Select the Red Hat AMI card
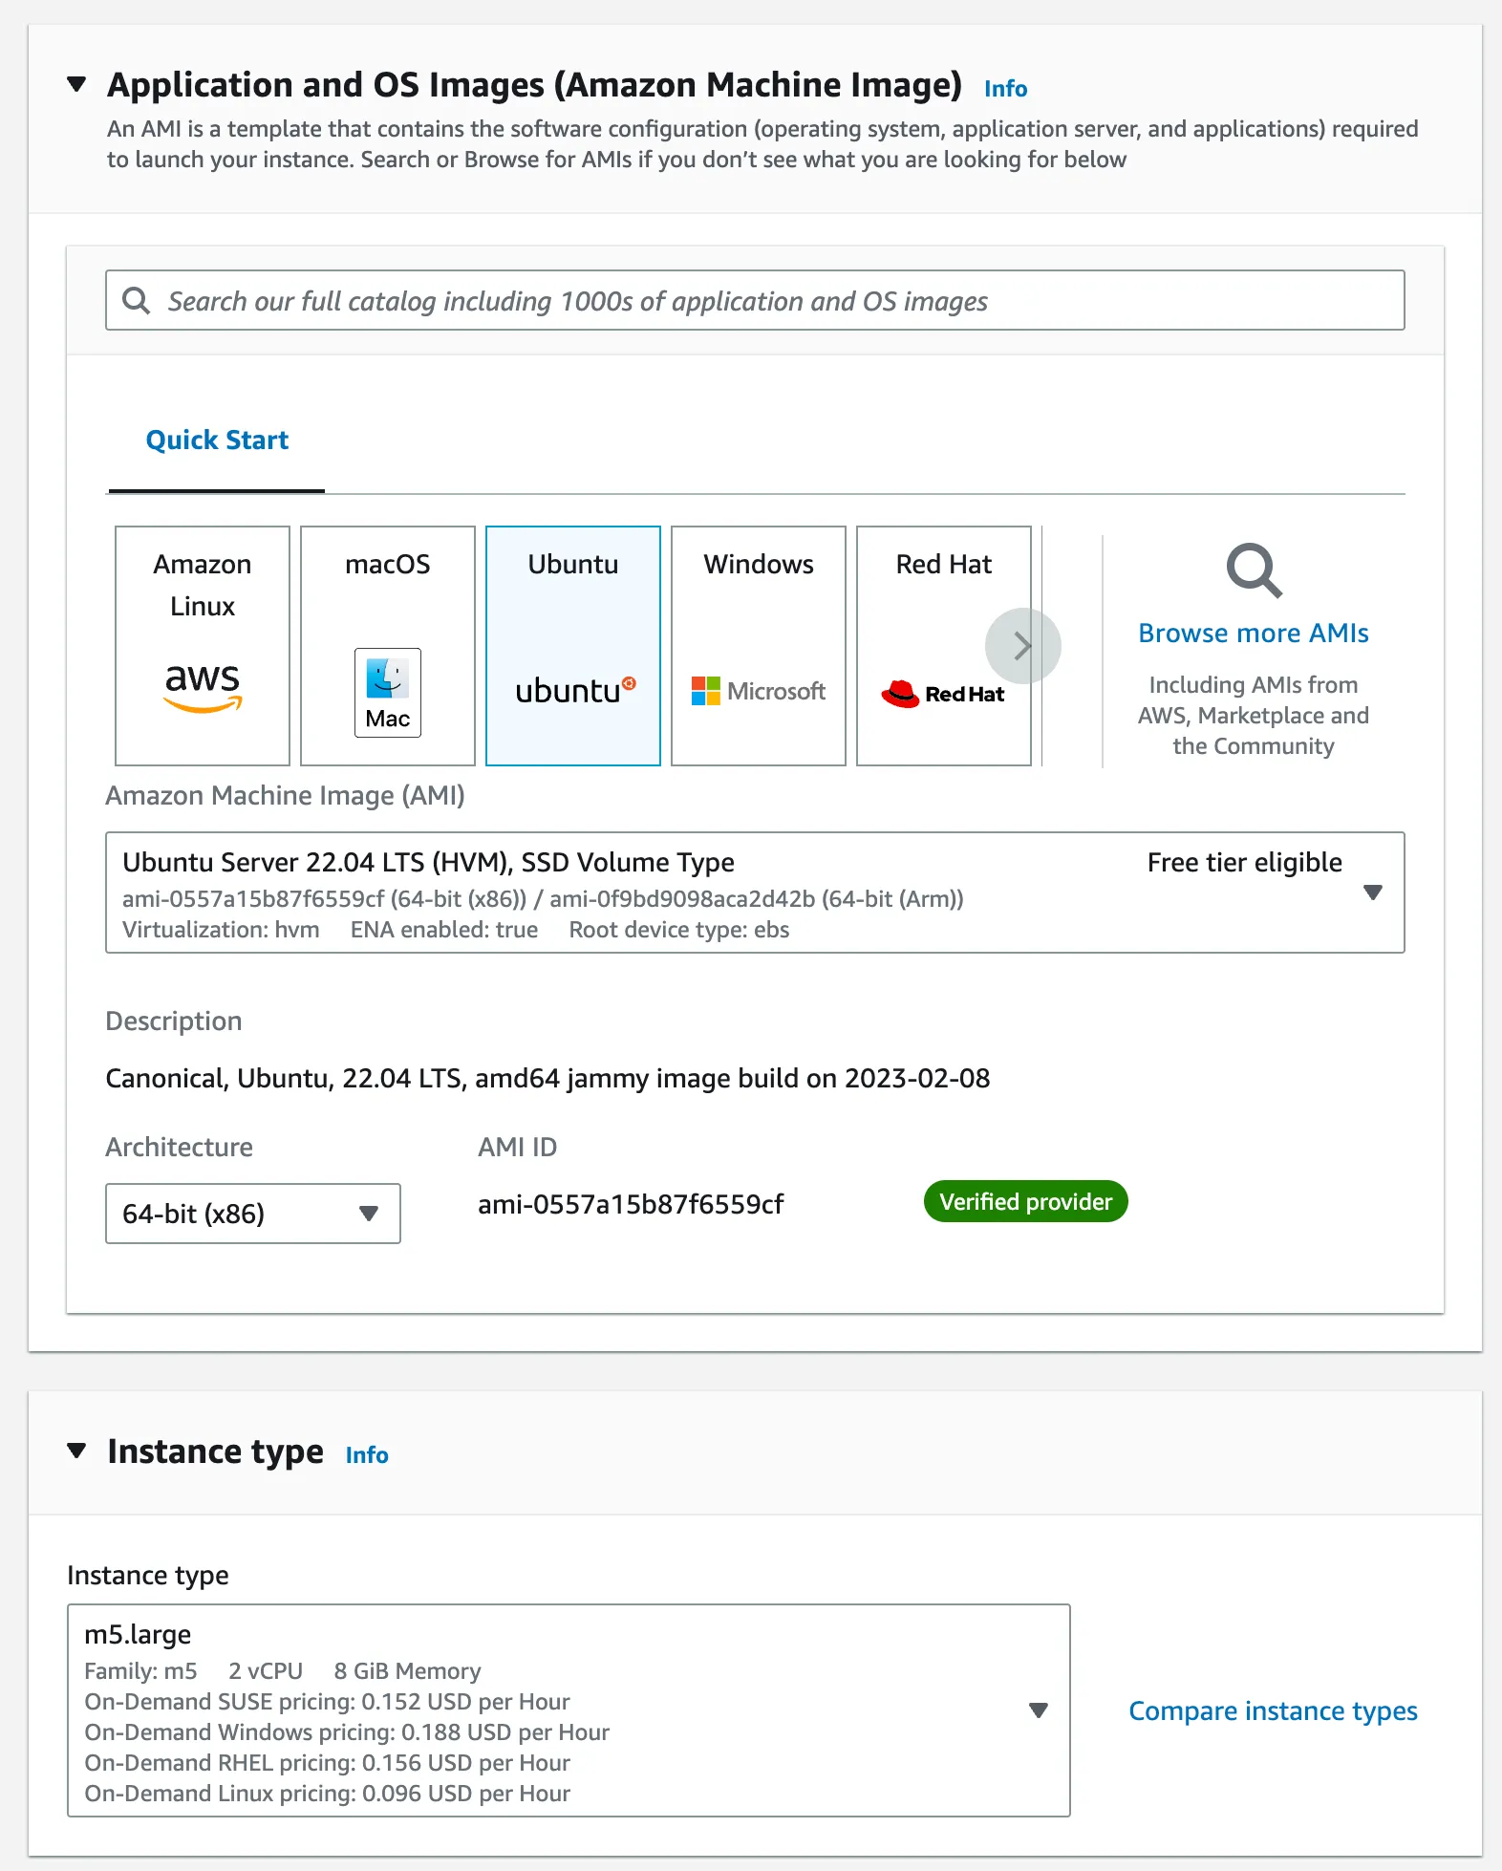 tap(944, 646)
